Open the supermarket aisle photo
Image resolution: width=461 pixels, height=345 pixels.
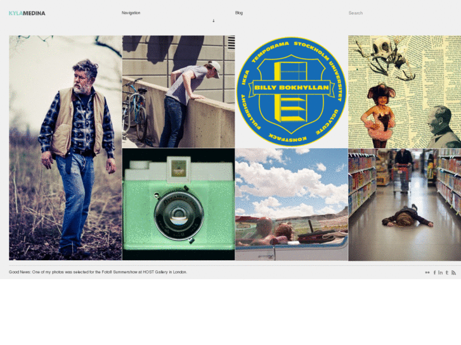(x=405, y=204)
